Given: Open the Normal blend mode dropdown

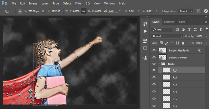Looking at the screenshot, I should coord(167,36).
